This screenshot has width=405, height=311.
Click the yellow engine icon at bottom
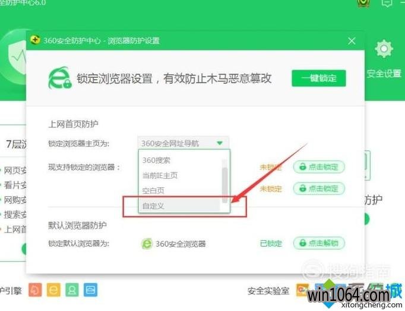[53, 290]
